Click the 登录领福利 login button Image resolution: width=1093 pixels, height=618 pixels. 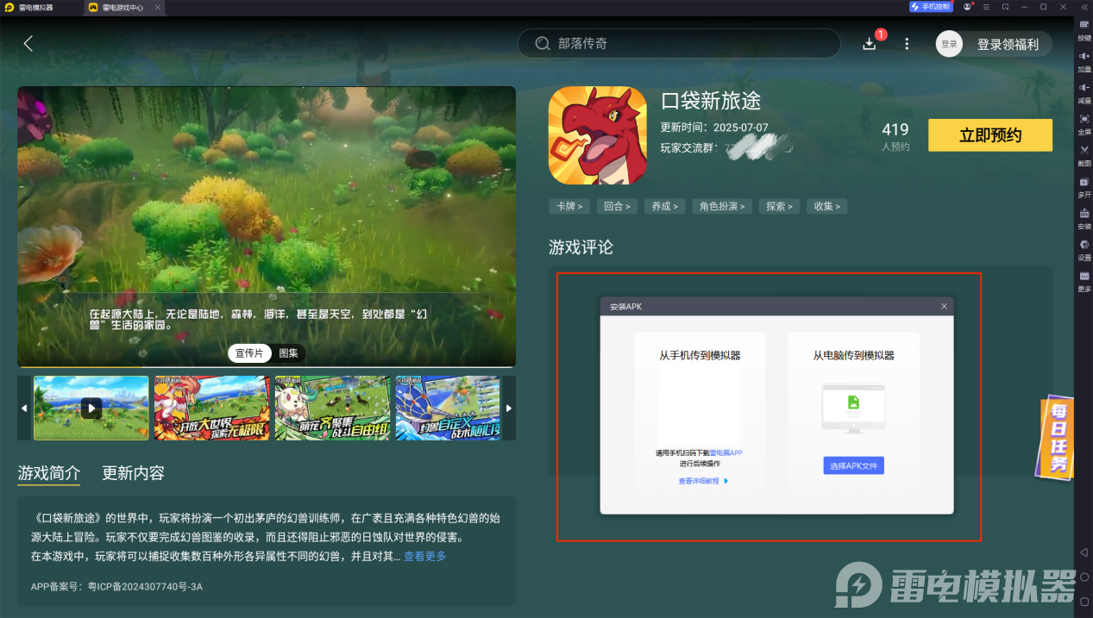(1008, 44)
